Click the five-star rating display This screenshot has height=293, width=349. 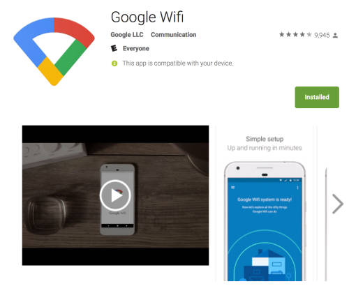[x=295, y=35]
